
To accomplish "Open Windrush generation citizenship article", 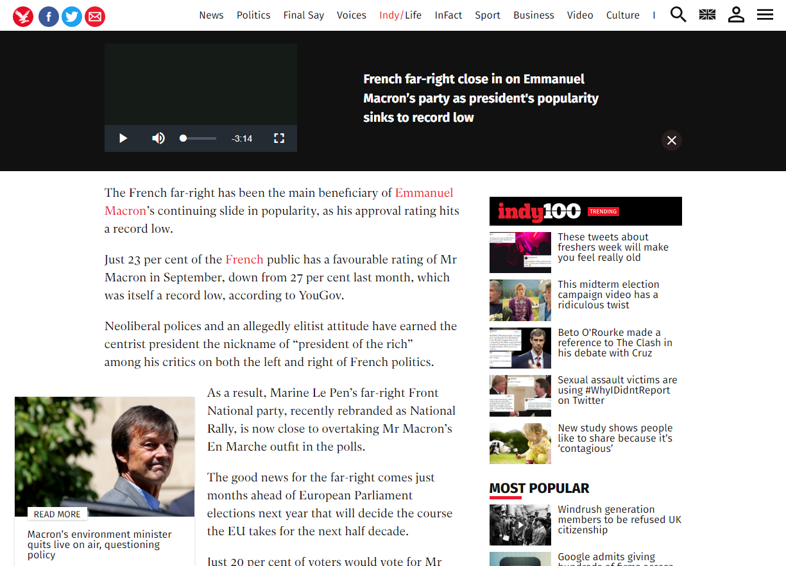I will coord(619,520).
